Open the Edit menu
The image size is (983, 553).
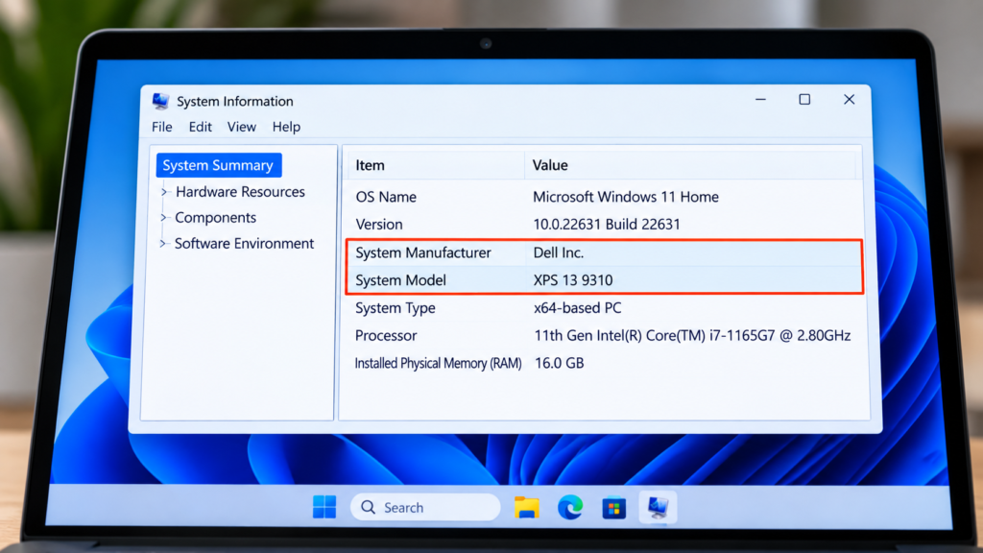(200, 127)
